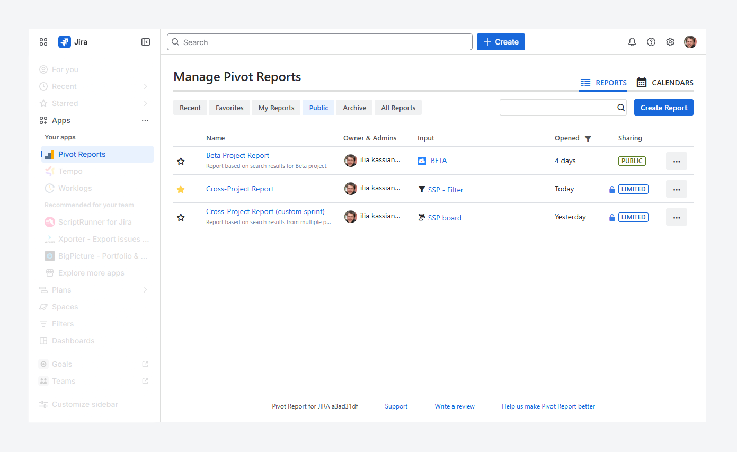The width and height of the screenshot is (737, 452).
Task: Click the Filters sidebar icon
Action: (43, 324)
